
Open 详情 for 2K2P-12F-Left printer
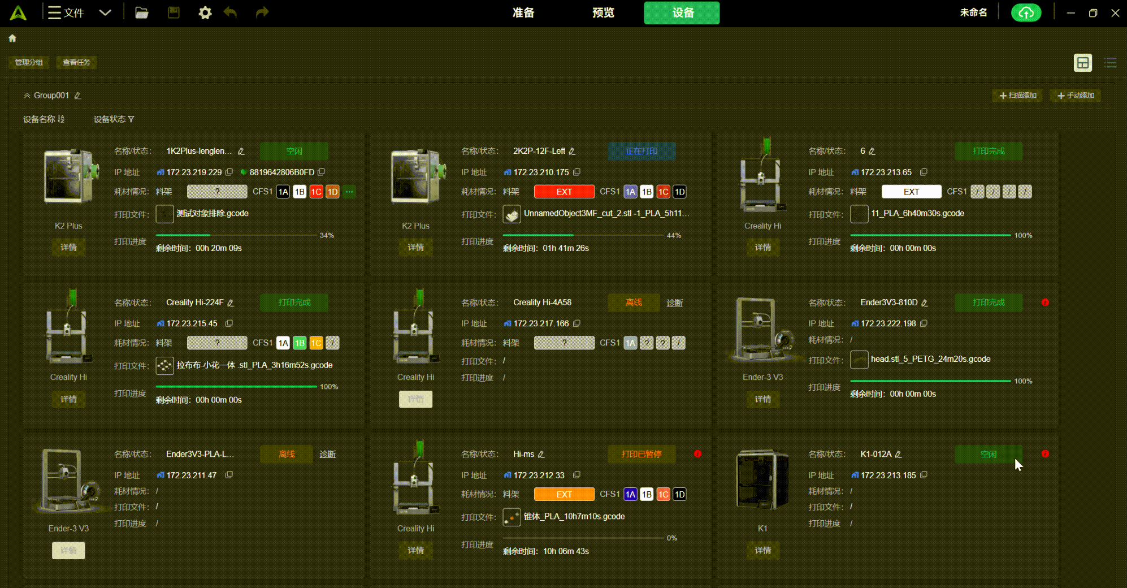click(x=415, y=247)
